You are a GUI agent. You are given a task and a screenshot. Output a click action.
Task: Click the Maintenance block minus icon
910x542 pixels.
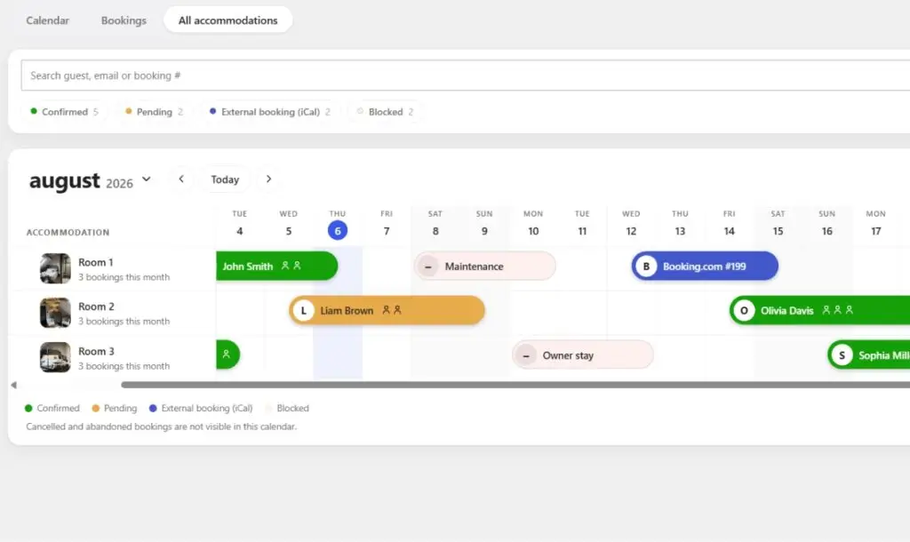pos(428,267)
